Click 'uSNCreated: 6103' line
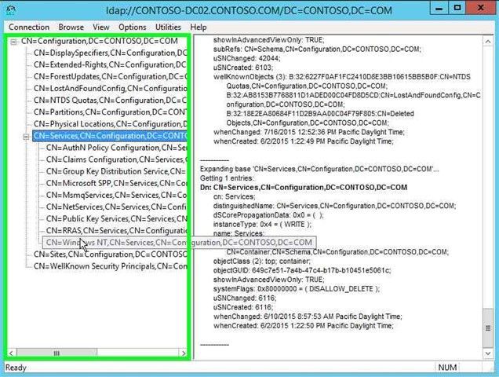This screenshot has width=499, height=377. 243,68
